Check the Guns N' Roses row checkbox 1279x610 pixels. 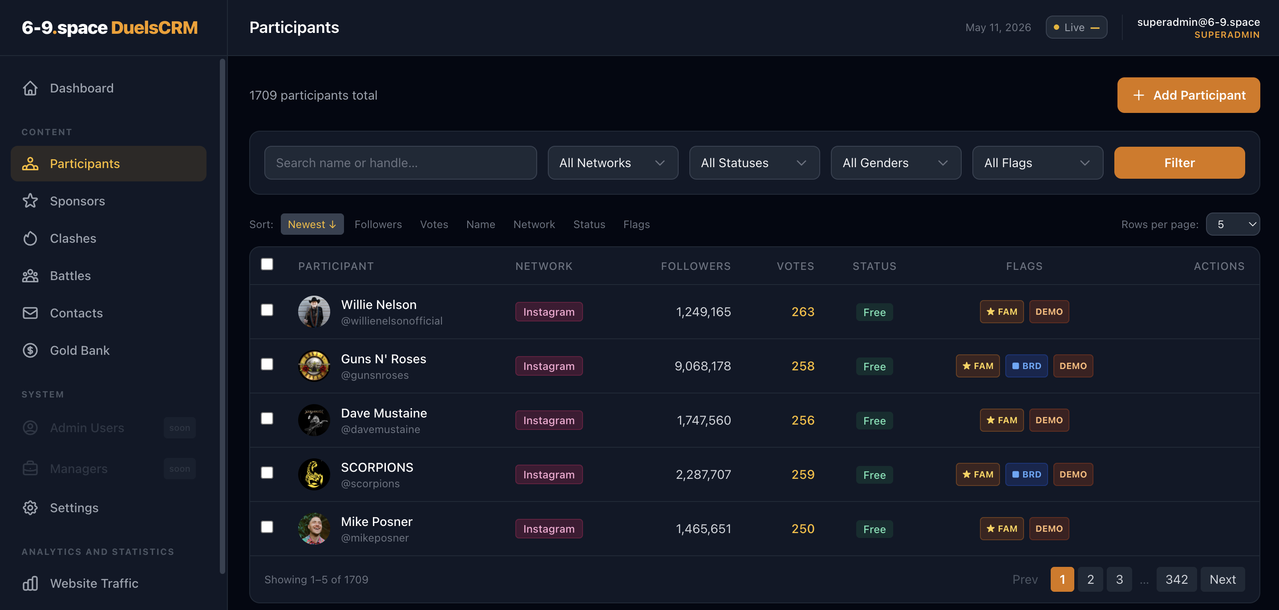click(267, 364)
